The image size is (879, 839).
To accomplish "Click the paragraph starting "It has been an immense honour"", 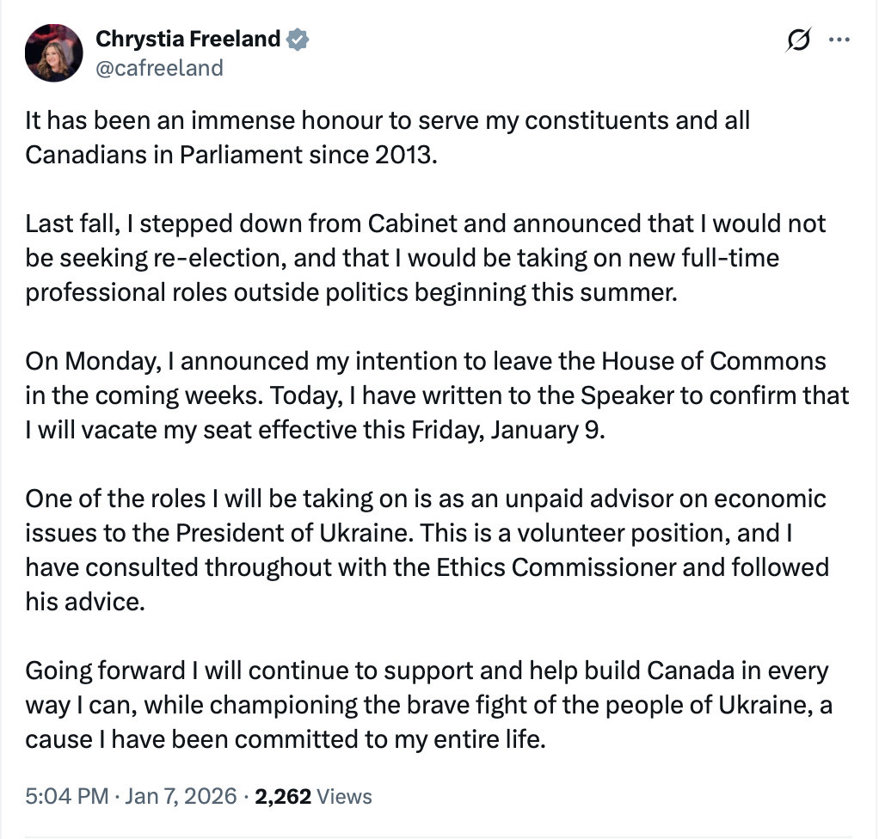I will click(x=387, y=137).
